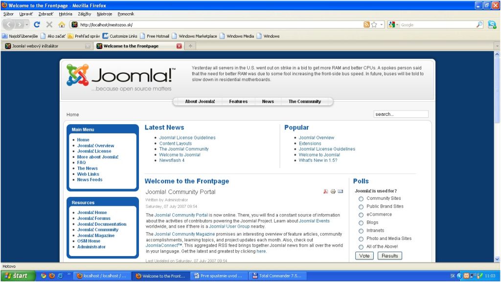The image size is (501, 282).
Task: Open Customize Links bookmark
Action: coord(120,36)
